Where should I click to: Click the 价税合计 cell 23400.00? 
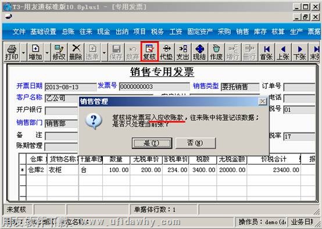[274, 170]
